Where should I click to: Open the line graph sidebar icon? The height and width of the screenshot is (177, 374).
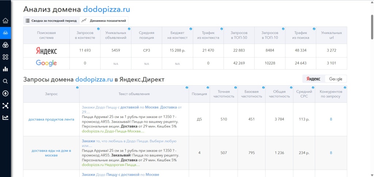coord(5,118)
